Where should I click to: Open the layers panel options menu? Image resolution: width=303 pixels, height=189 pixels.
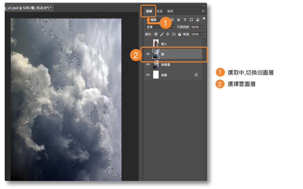point(203,10)
